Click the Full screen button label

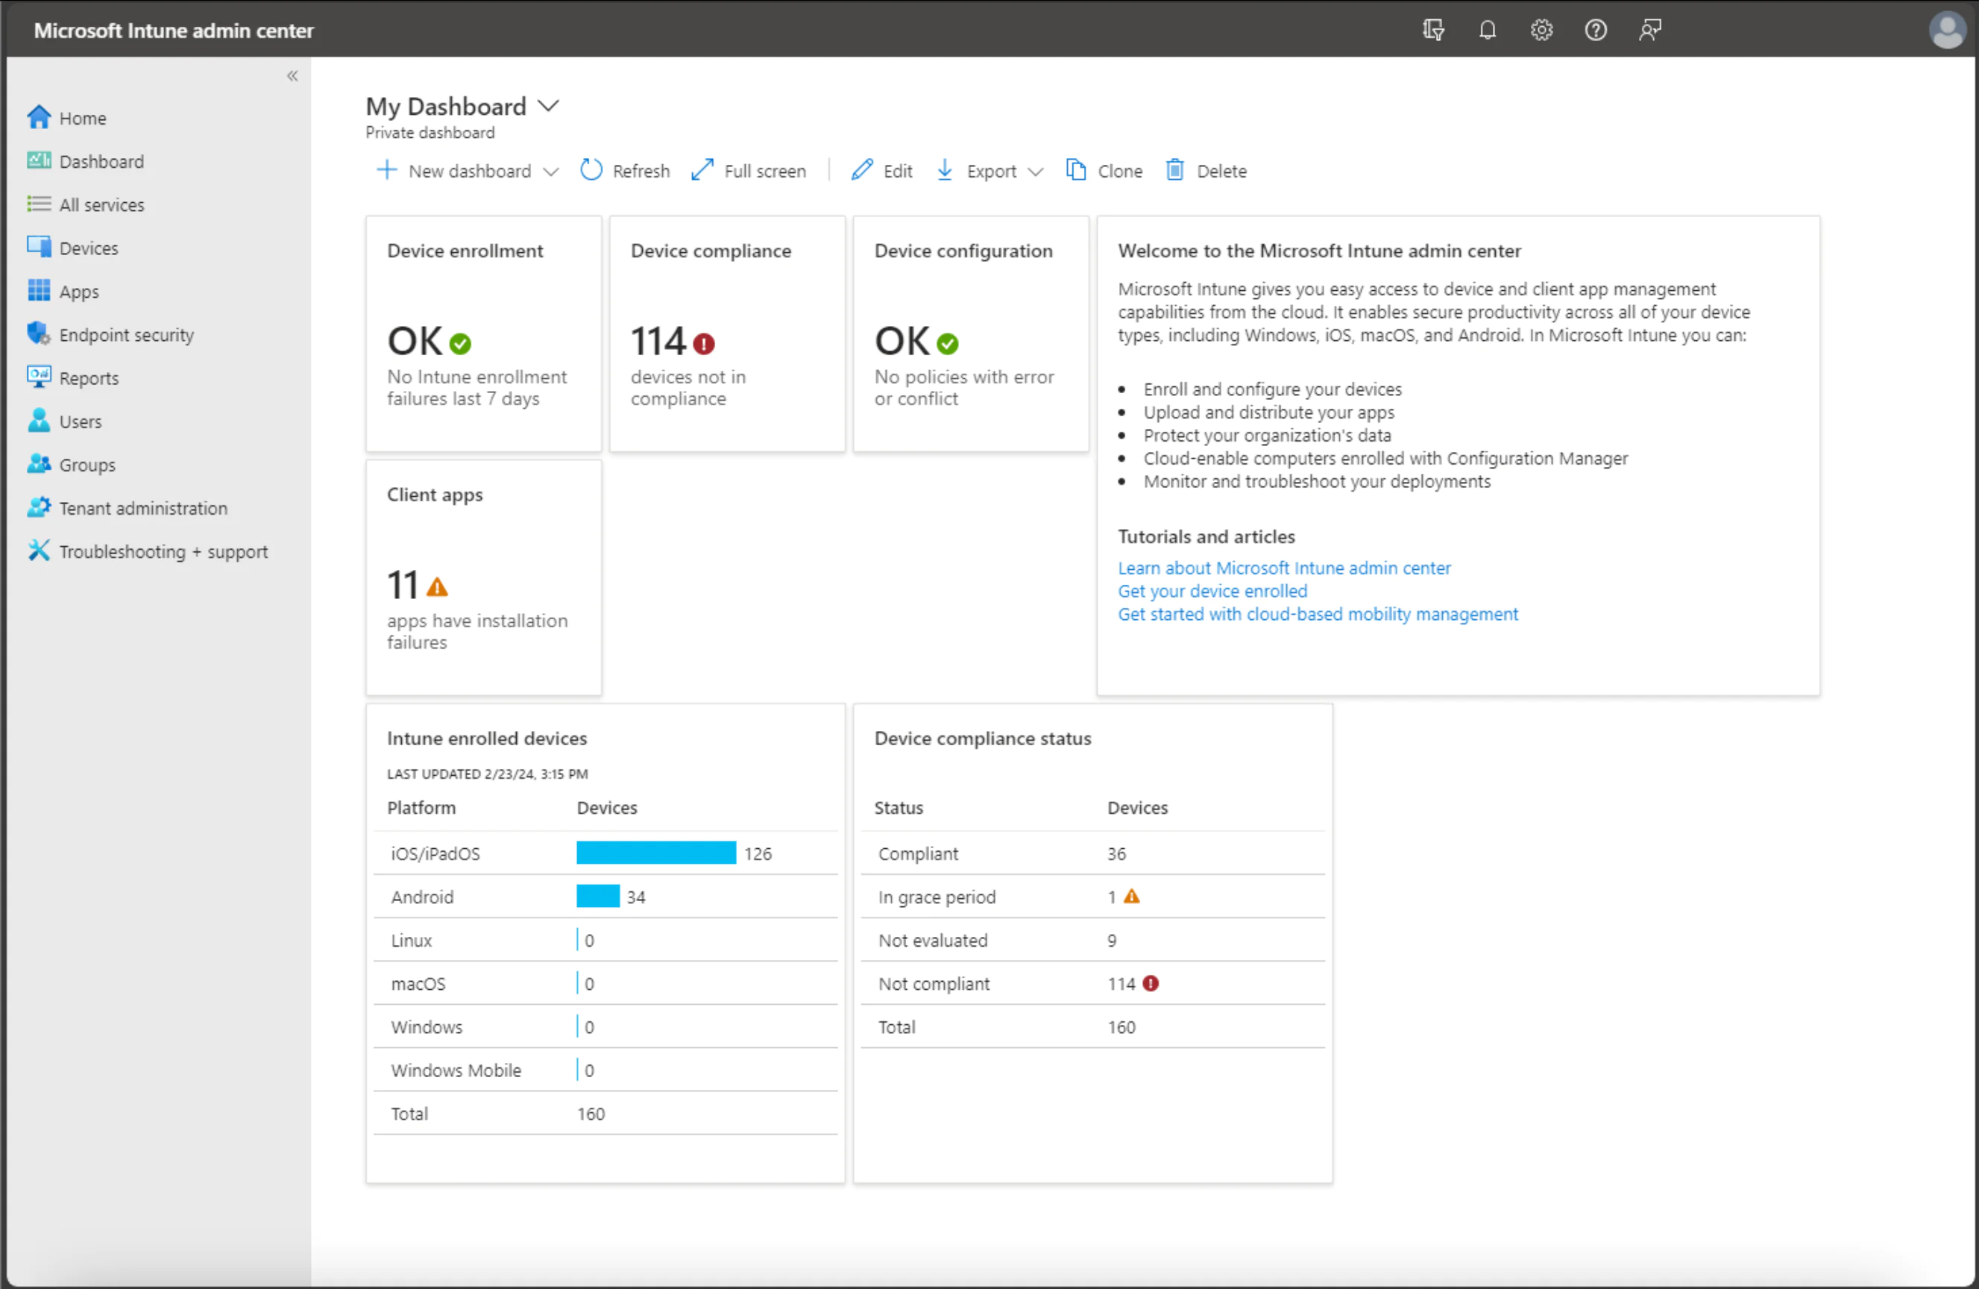click(765, 171)
